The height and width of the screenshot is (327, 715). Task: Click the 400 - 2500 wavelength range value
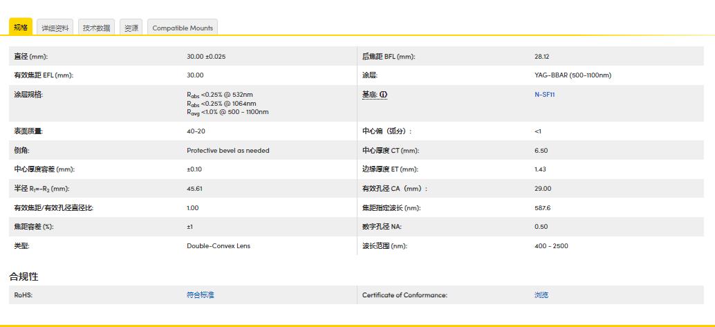551,245
